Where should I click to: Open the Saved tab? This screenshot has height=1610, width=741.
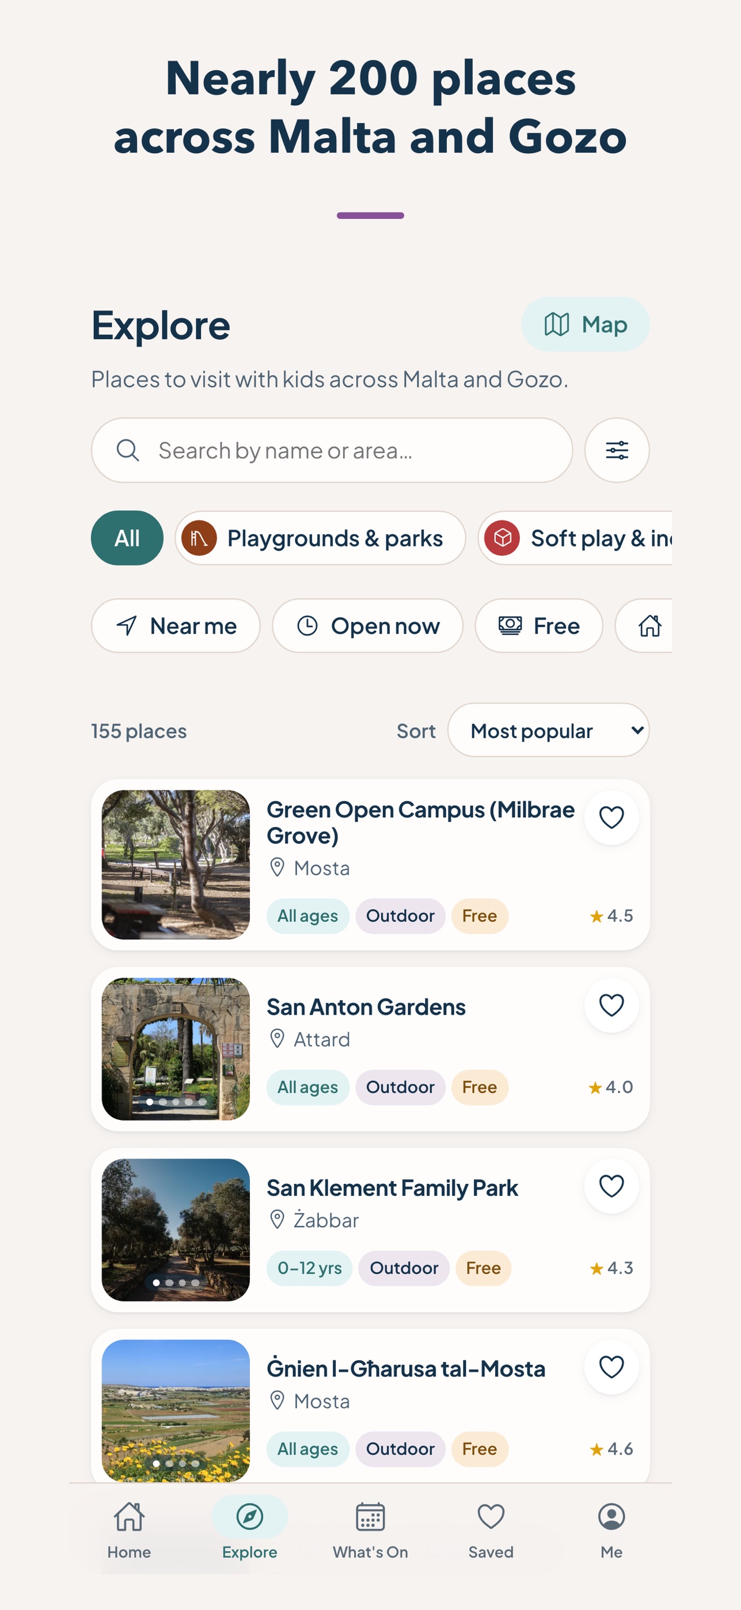coord(491,1530)
